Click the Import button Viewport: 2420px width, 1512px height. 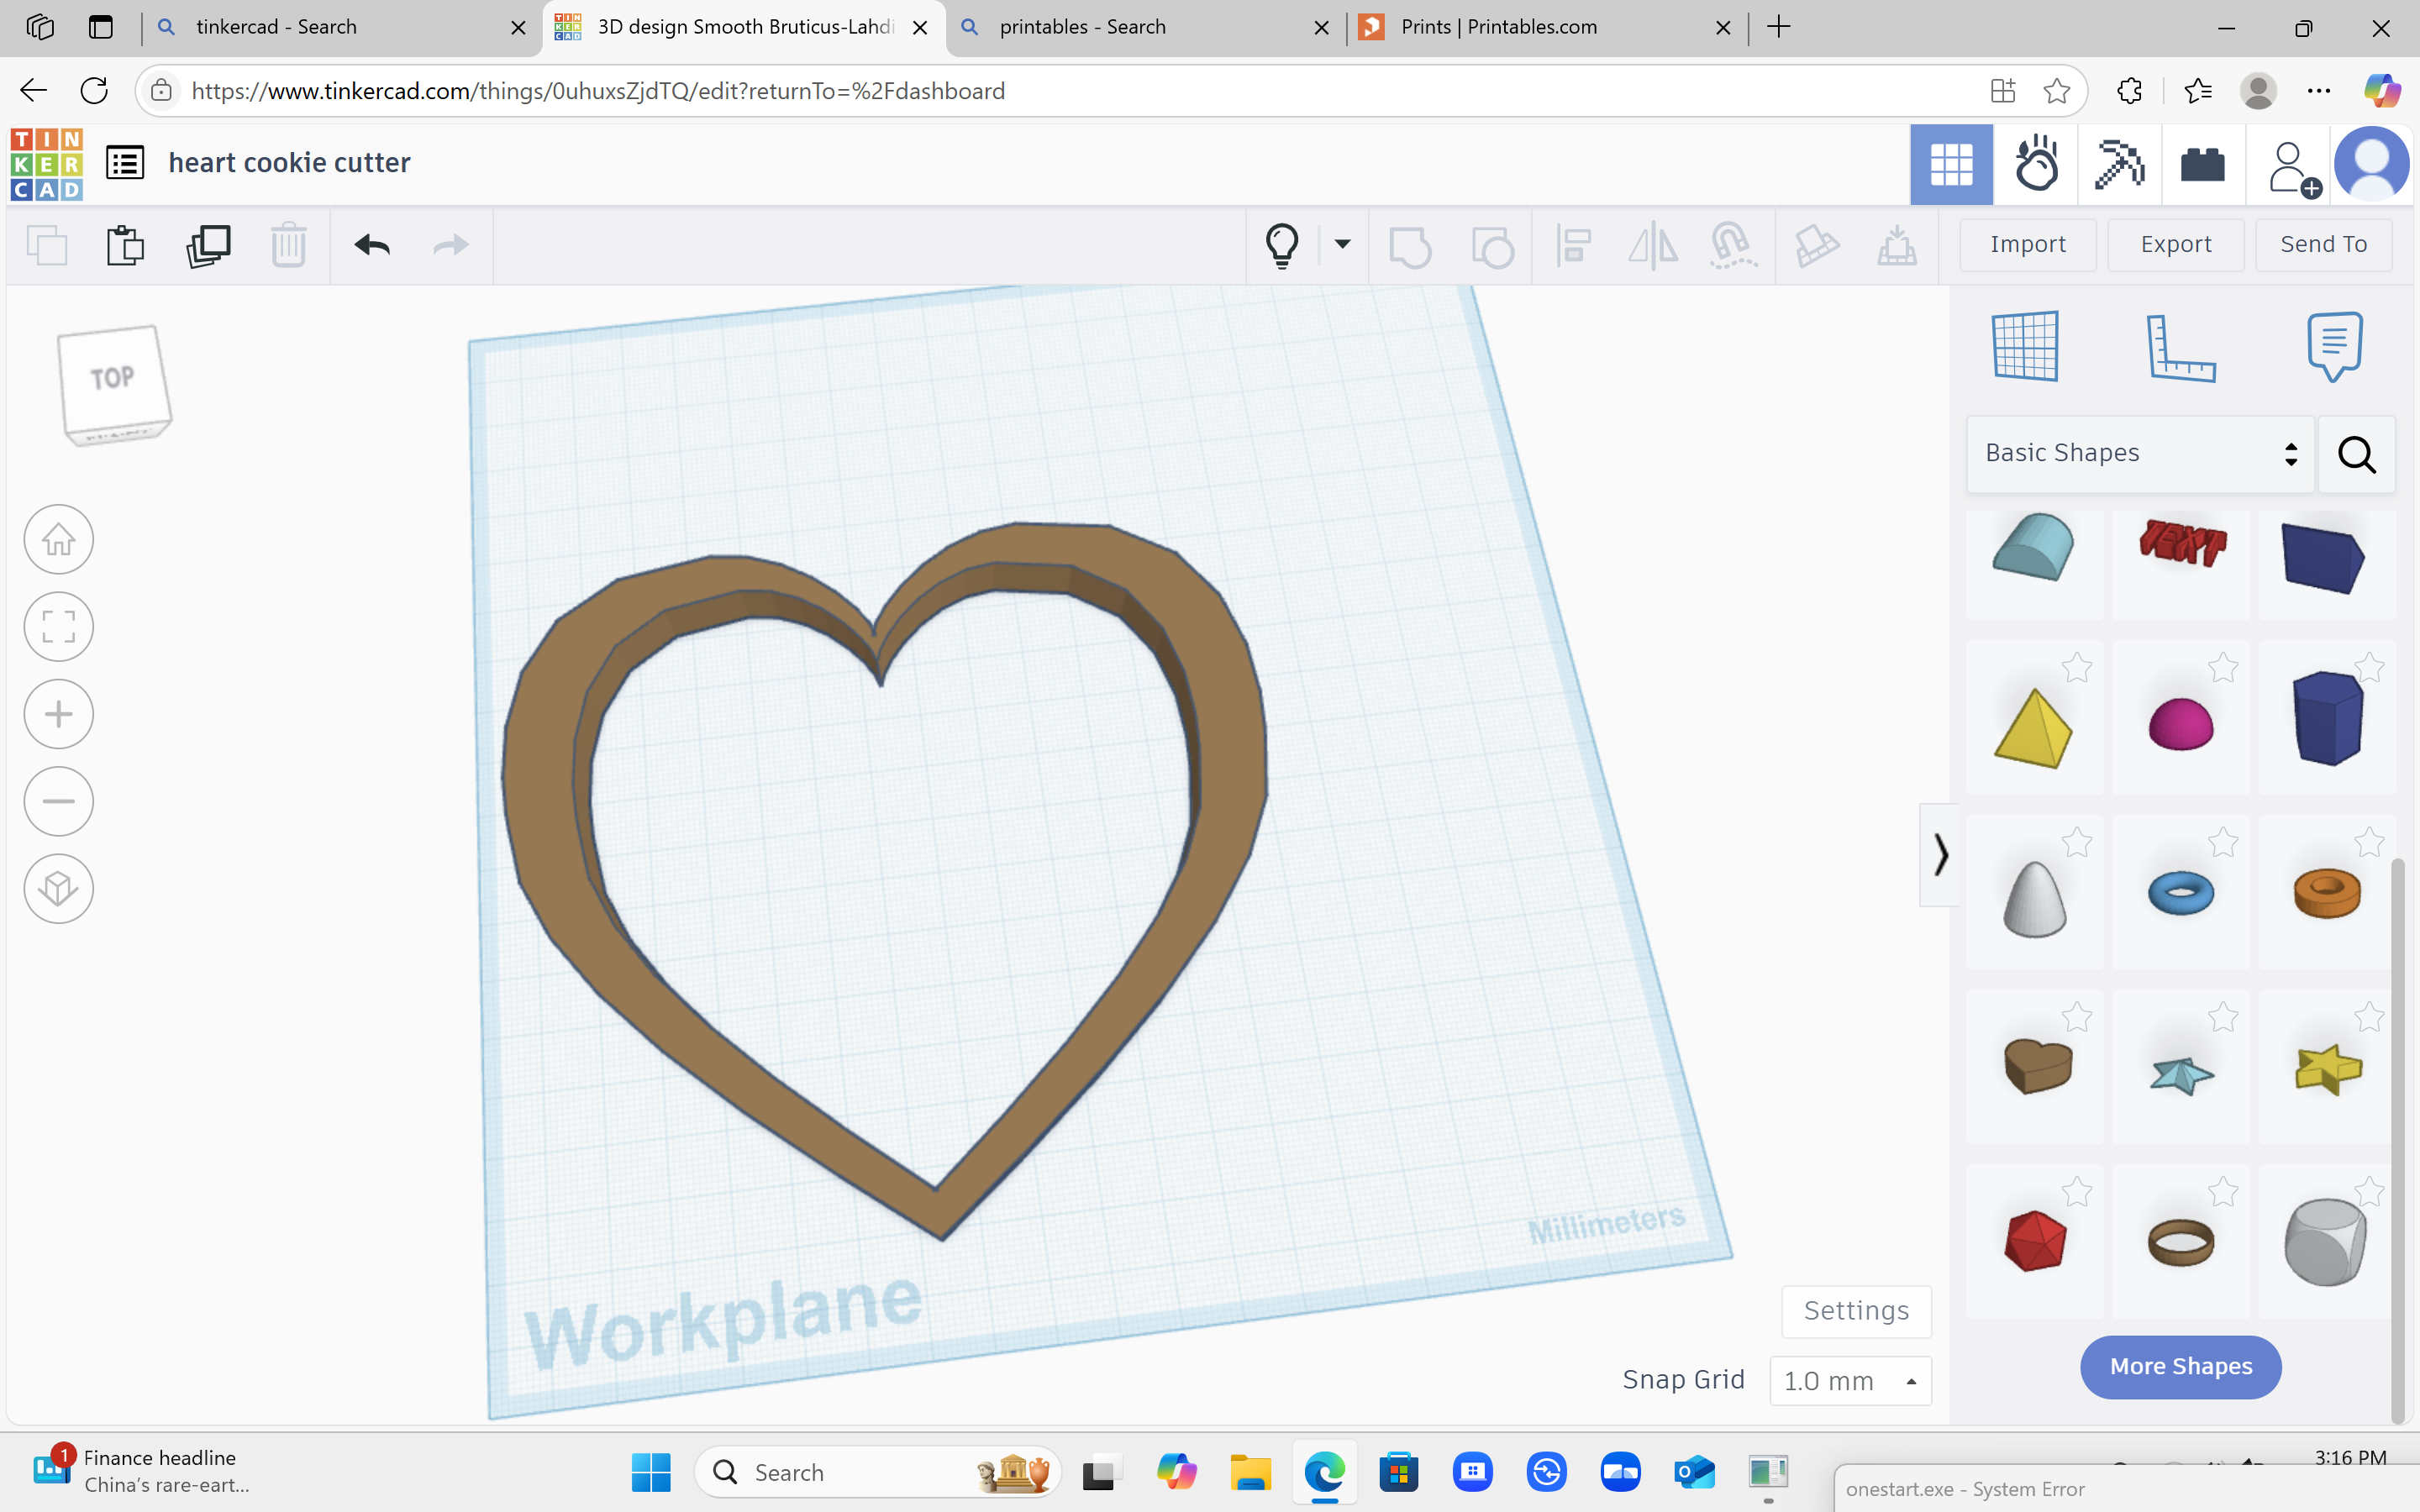[2027, 245]
